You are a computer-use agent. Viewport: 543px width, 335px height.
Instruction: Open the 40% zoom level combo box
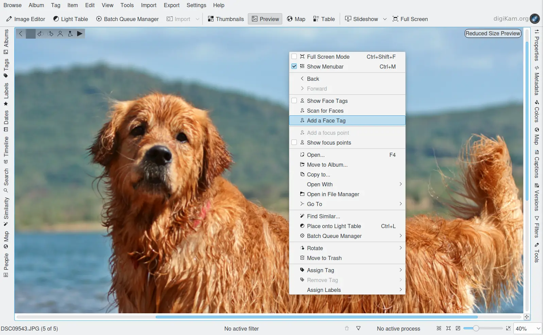(527, 329)
